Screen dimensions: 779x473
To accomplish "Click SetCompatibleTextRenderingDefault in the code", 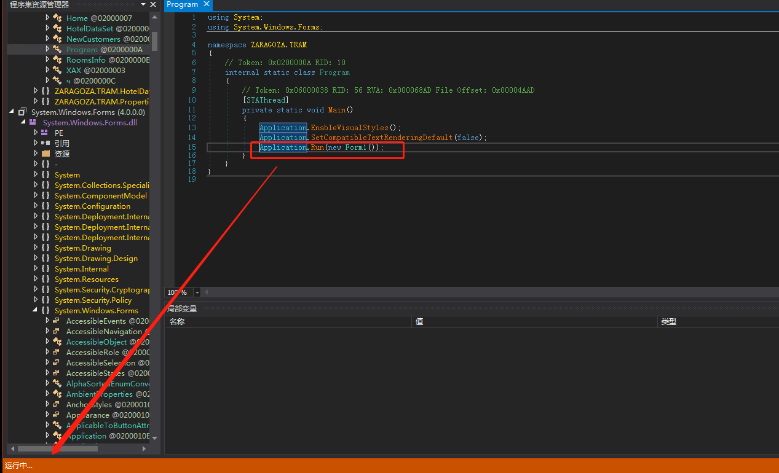I will coord(382,138).
